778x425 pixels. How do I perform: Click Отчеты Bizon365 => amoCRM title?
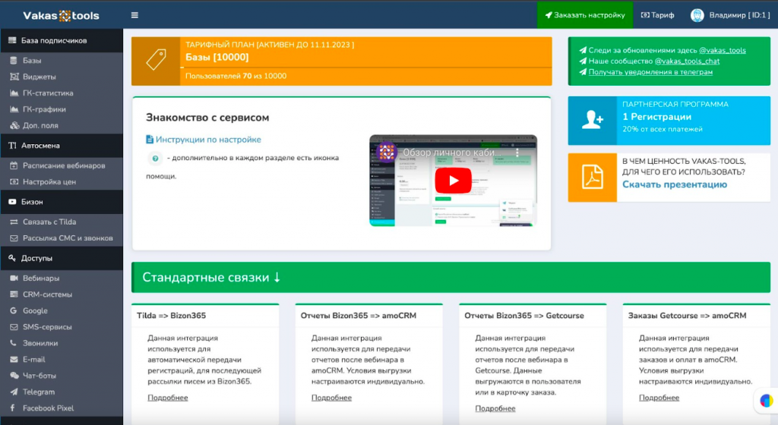point(359,316)
